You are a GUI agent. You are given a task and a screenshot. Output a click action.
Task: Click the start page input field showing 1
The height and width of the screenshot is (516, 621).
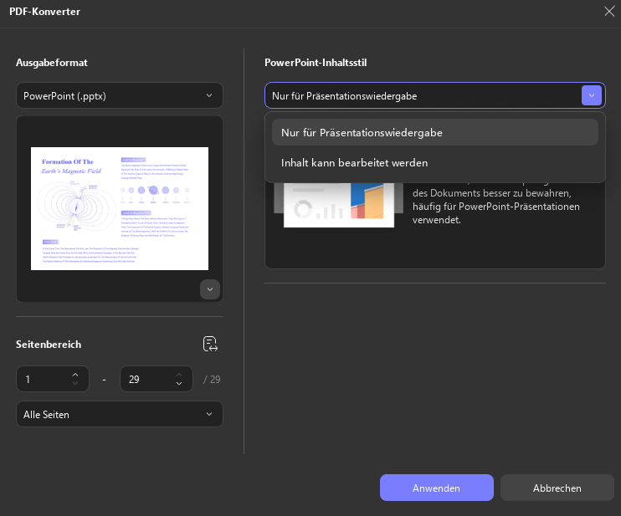tap(53, 379)
